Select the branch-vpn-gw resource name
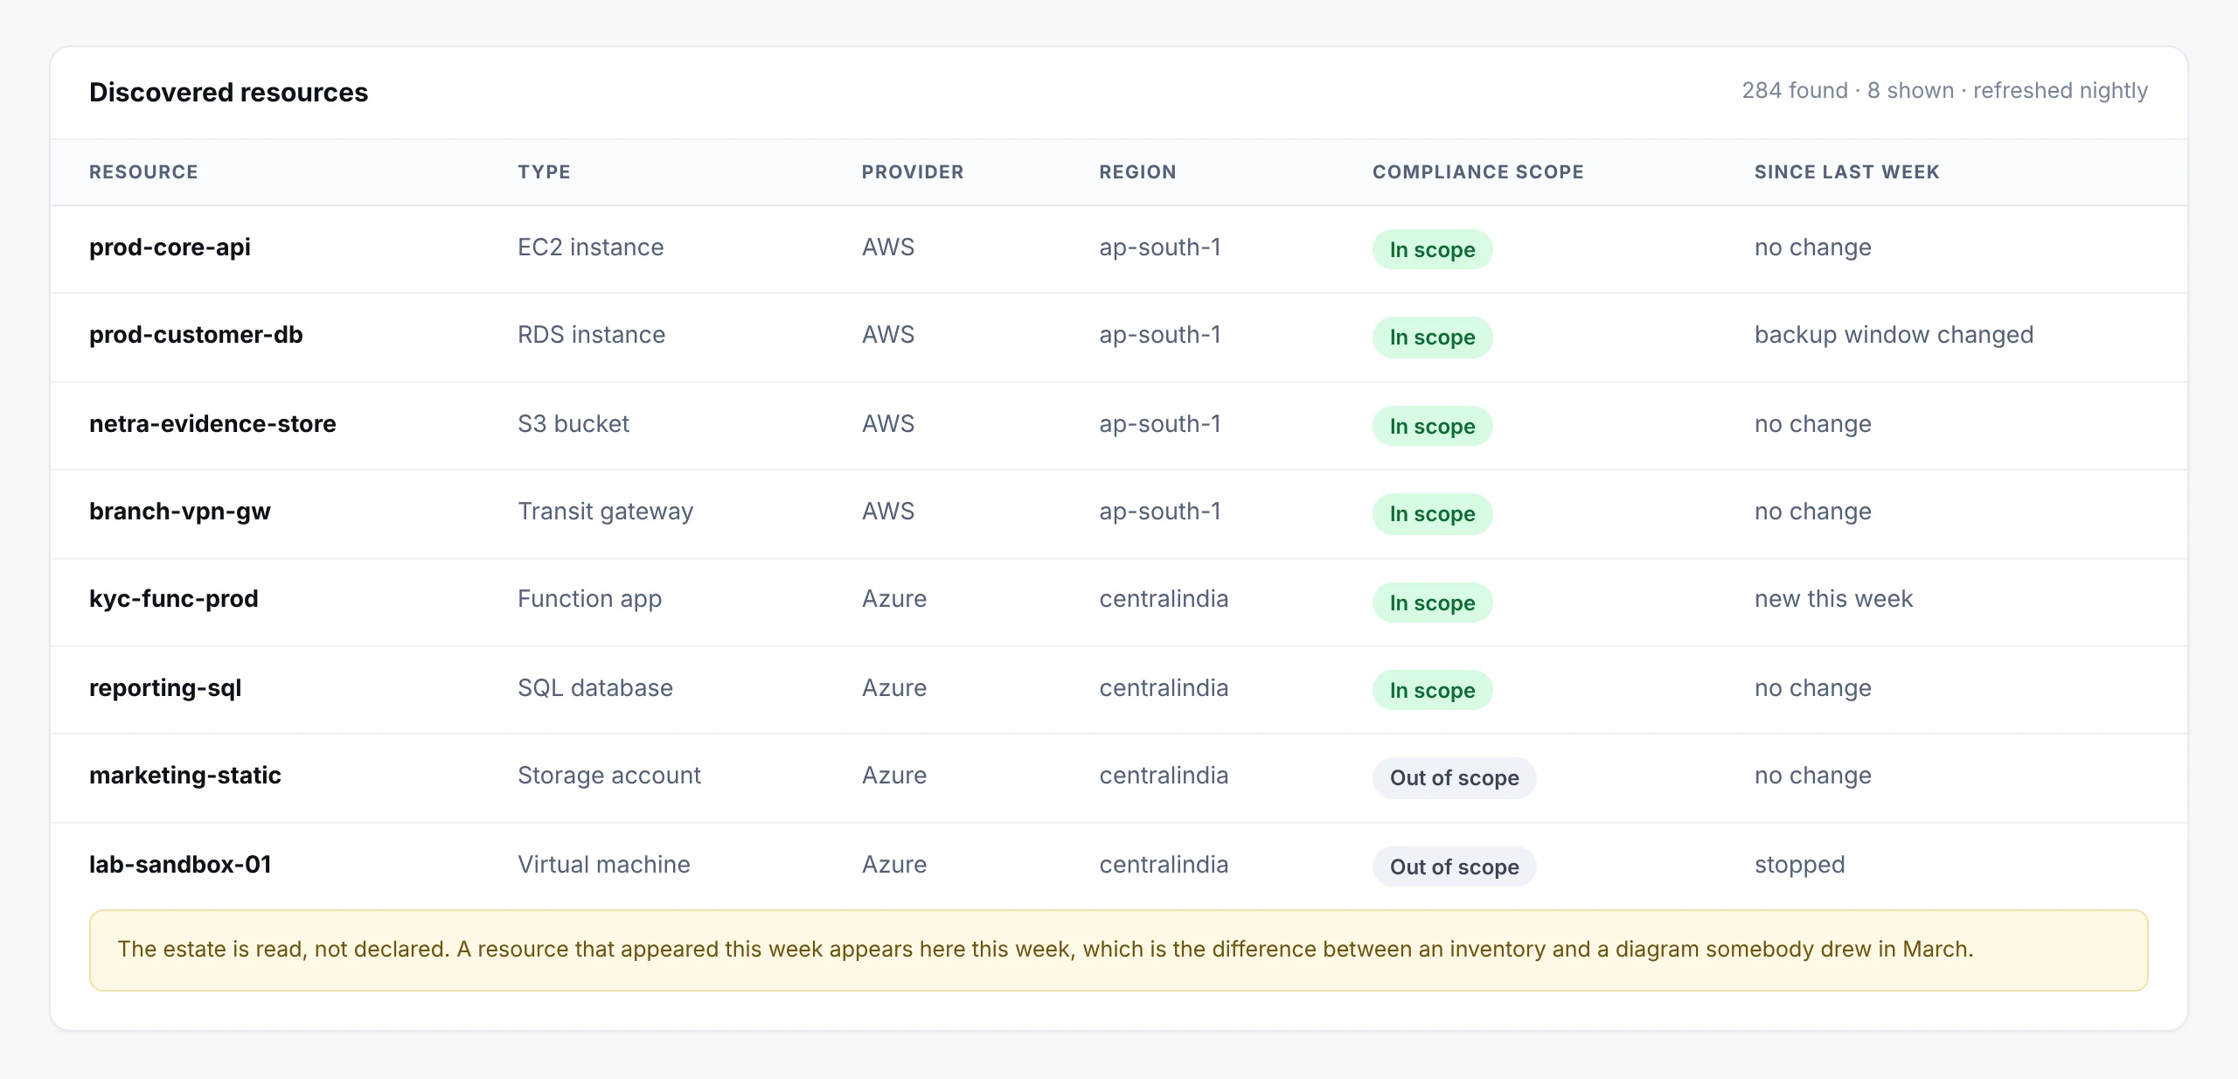 click(180, 512)
